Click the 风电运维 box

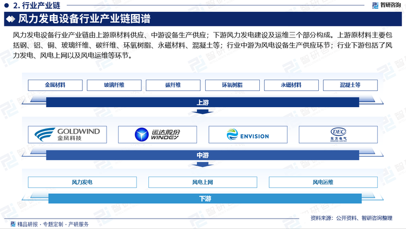[x=323, y=182]
